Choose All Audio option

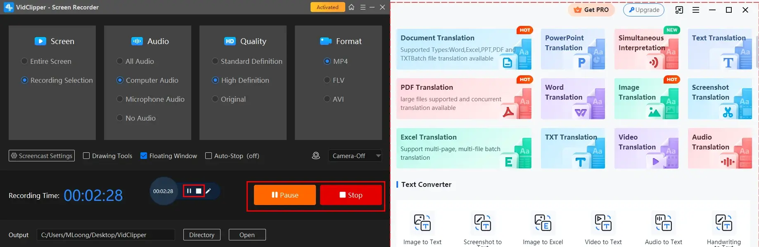pos(135,61)
